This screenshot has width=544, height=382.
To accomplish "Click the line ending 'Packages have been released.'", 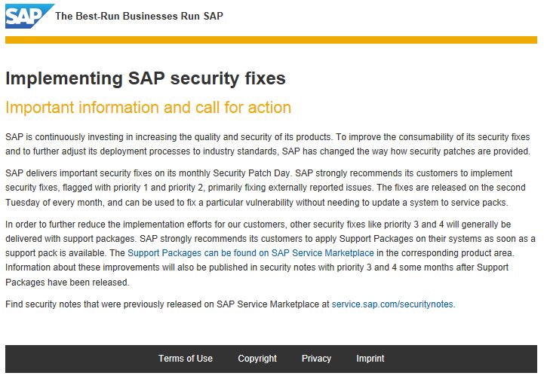I will tap(67, 283).
